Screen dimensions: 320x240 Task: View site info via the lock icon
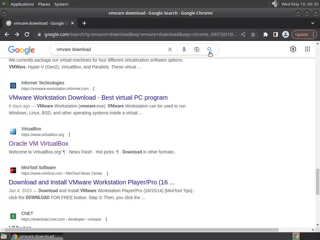[x=39, y=34]
